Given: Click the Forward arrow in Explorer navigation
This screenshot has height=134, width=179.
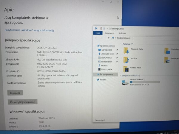Looking at the screenshot, I should tap(101, 38).
